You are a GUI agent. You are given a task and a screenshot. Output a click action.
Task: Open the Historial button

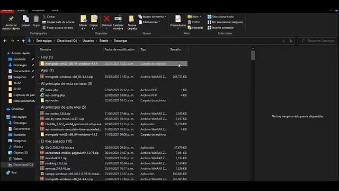195,28
